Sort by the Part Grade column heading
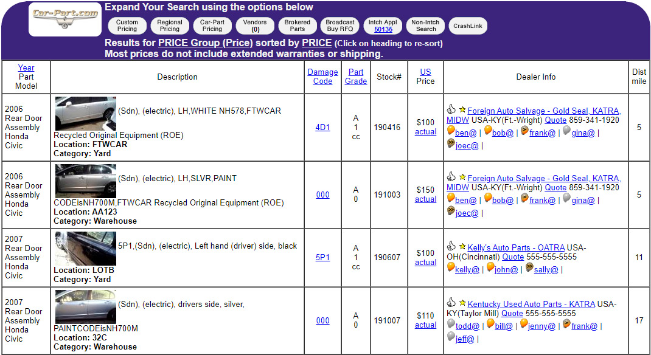 (x=356, y=77)
